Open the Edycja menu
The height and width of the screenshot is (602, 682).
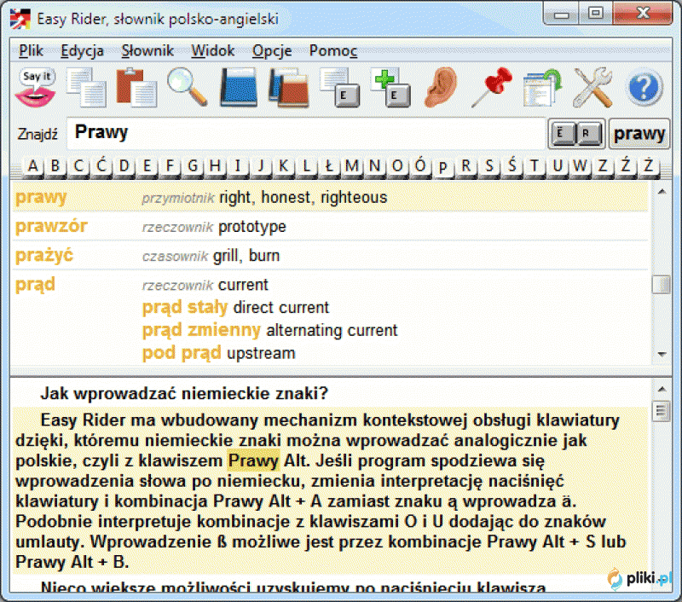[82, 51]
